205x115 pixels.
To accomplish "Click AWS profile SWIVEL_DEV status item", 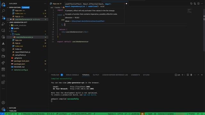I will 80,114.
